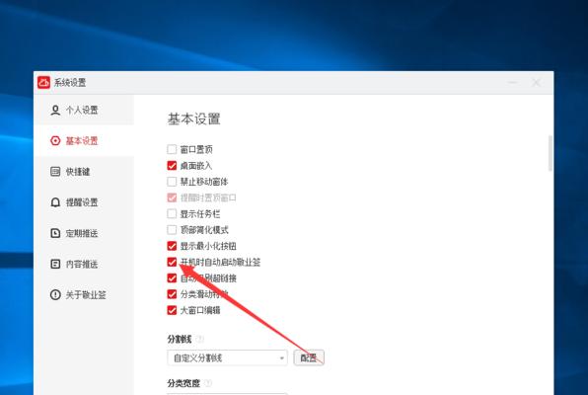
Task: Uncheck the 桌面嵌入 checkbox
Action: click(172, 166)
